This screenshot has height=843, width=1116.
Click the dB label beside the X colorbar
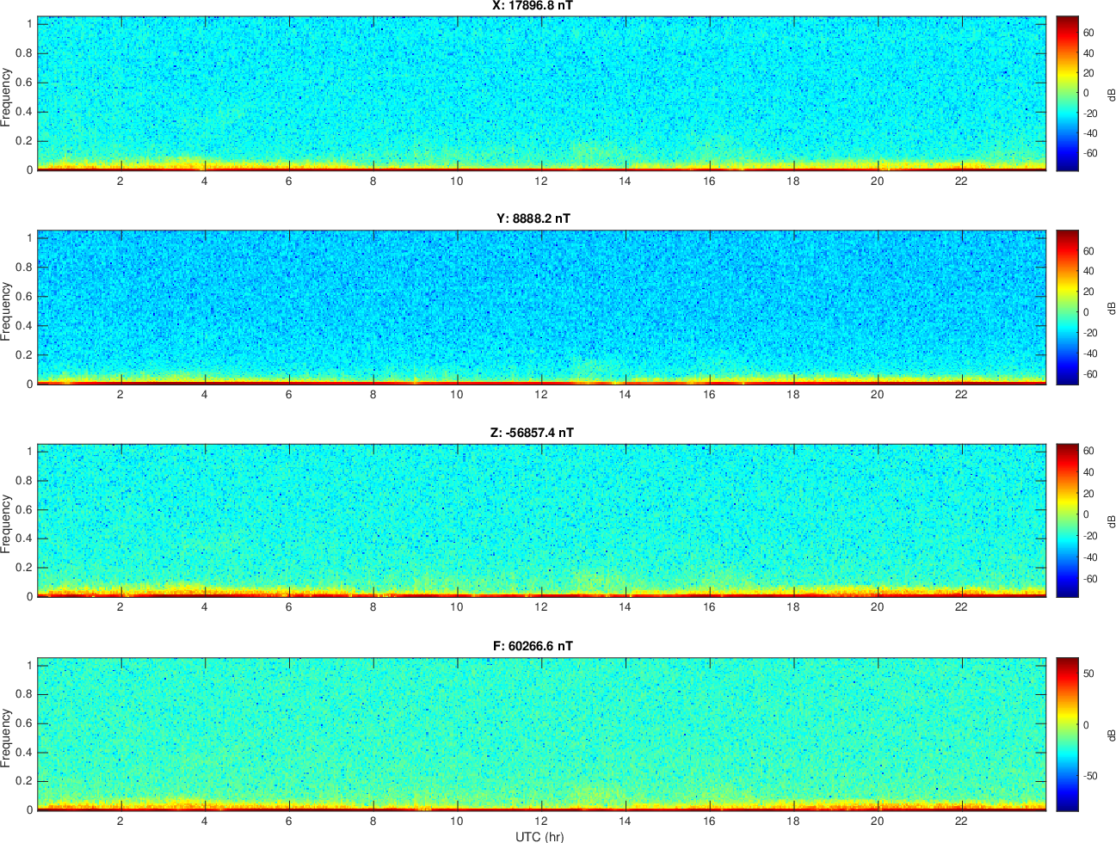[x=1110, y=93]
